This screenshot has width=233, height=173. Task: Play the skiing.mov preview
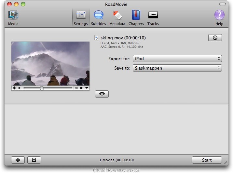click(x=19, y=88)
